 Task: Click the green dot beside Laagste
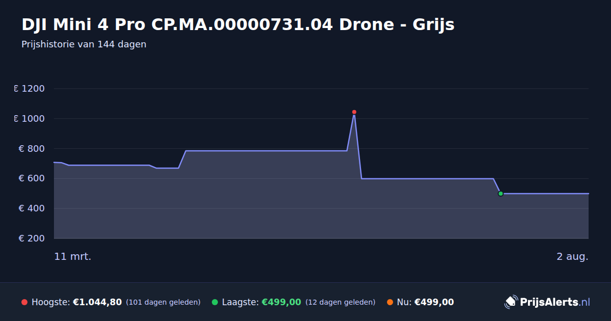pyautogui.click(x=215, y=302)
